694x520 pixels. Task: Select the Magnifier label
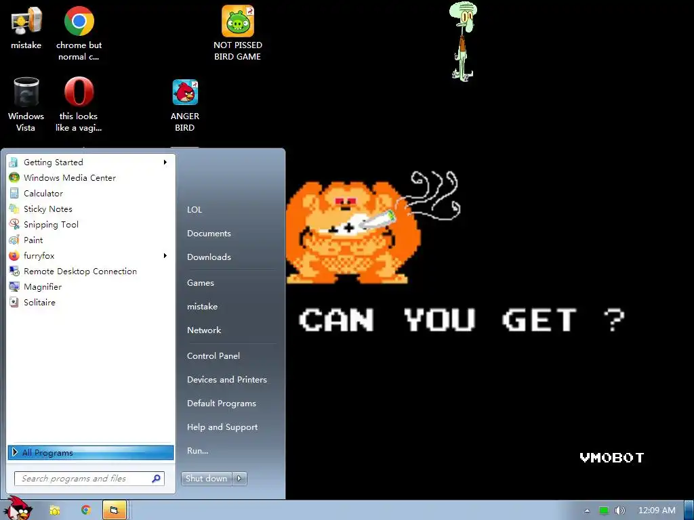coord(43,287)
